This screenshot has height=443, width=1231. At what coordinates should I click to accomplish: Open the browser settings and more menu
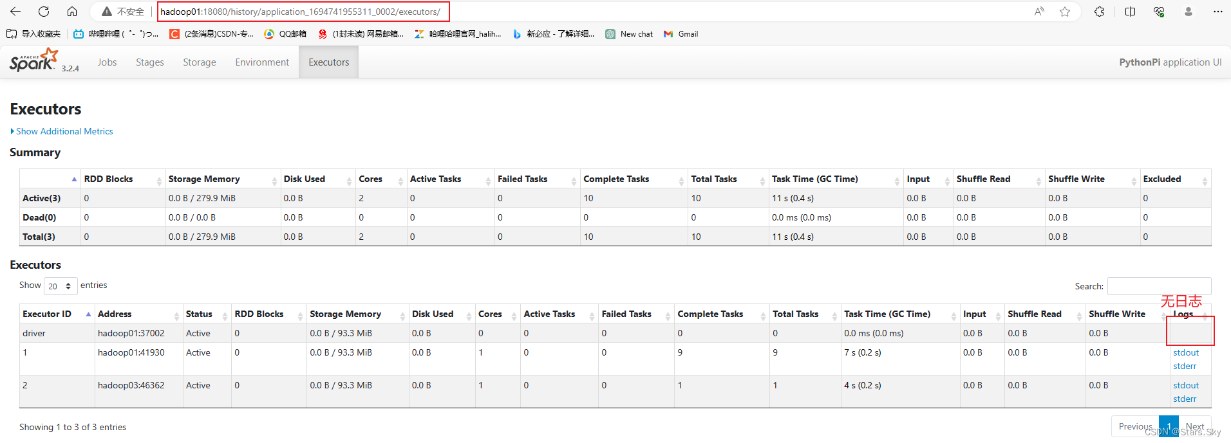[x=1217, y=12]
